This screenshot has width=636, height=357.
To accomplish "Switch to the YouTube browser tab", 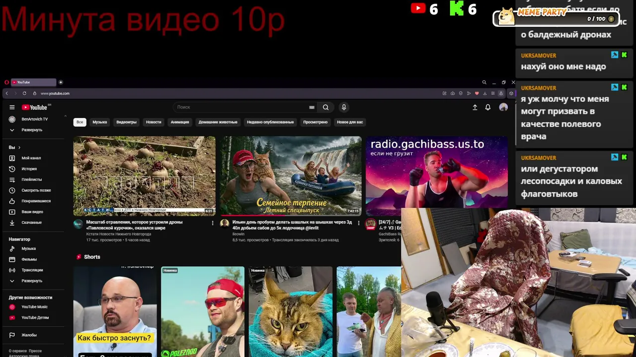I will coord(33,82).
